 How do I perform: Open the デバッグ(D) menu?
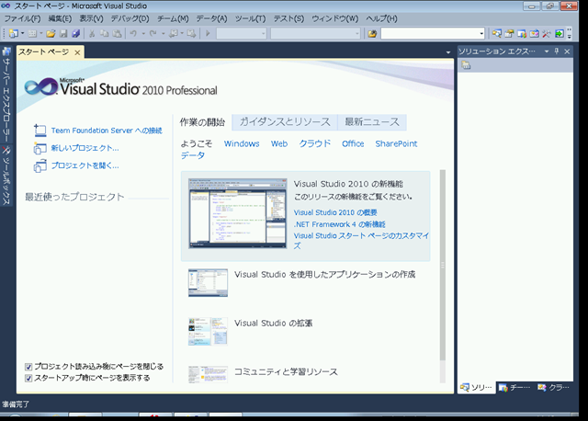(130, 18)
